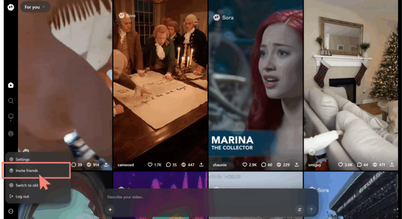Like shaunie's Marina video

click(x=245, y=165)
